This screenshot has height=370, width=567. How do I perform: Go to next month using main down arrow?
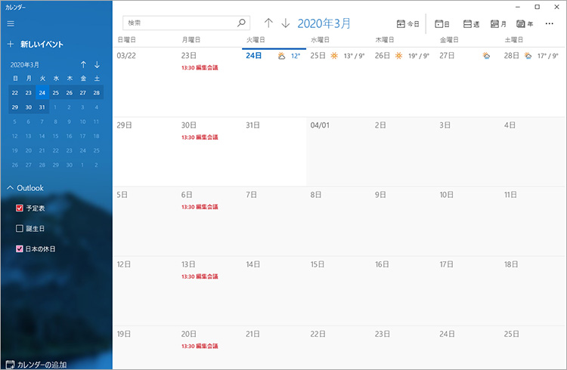tap(285, 23)
